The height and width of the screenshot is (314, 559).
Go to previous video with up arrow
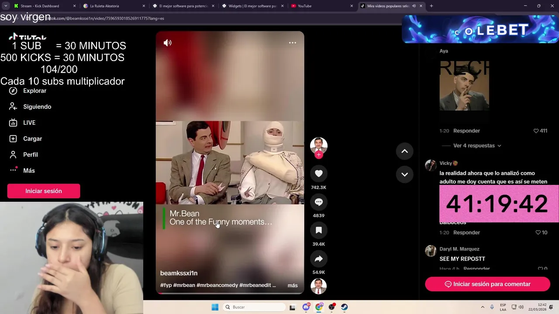[x=404, y=151]
